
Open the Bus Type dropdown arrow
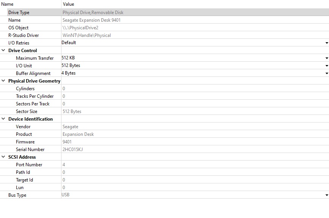327,195
